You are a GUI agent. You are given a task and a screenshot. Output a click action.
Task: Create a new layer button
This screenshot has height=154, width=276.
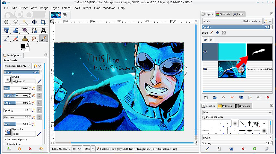click(206, 97)
